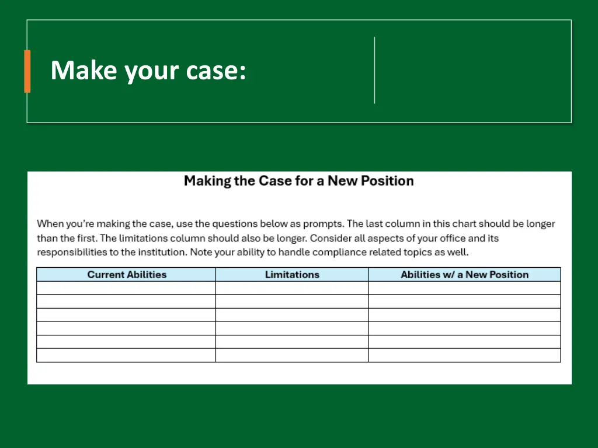This screenshot has width=598, height=448.
Task: Click last row cell under Abilities w/ a New Position
Action: pos(464,355)
